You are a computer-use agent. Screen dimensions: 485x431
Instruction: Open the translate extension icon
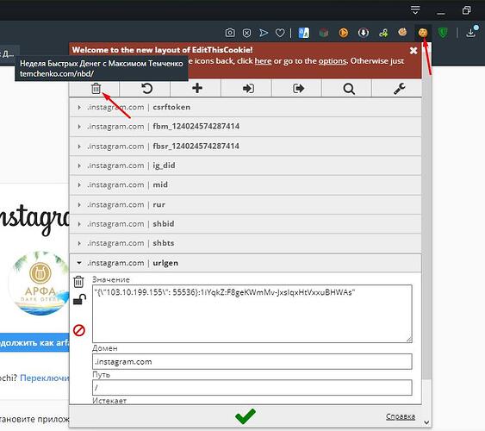pos(304,33)
